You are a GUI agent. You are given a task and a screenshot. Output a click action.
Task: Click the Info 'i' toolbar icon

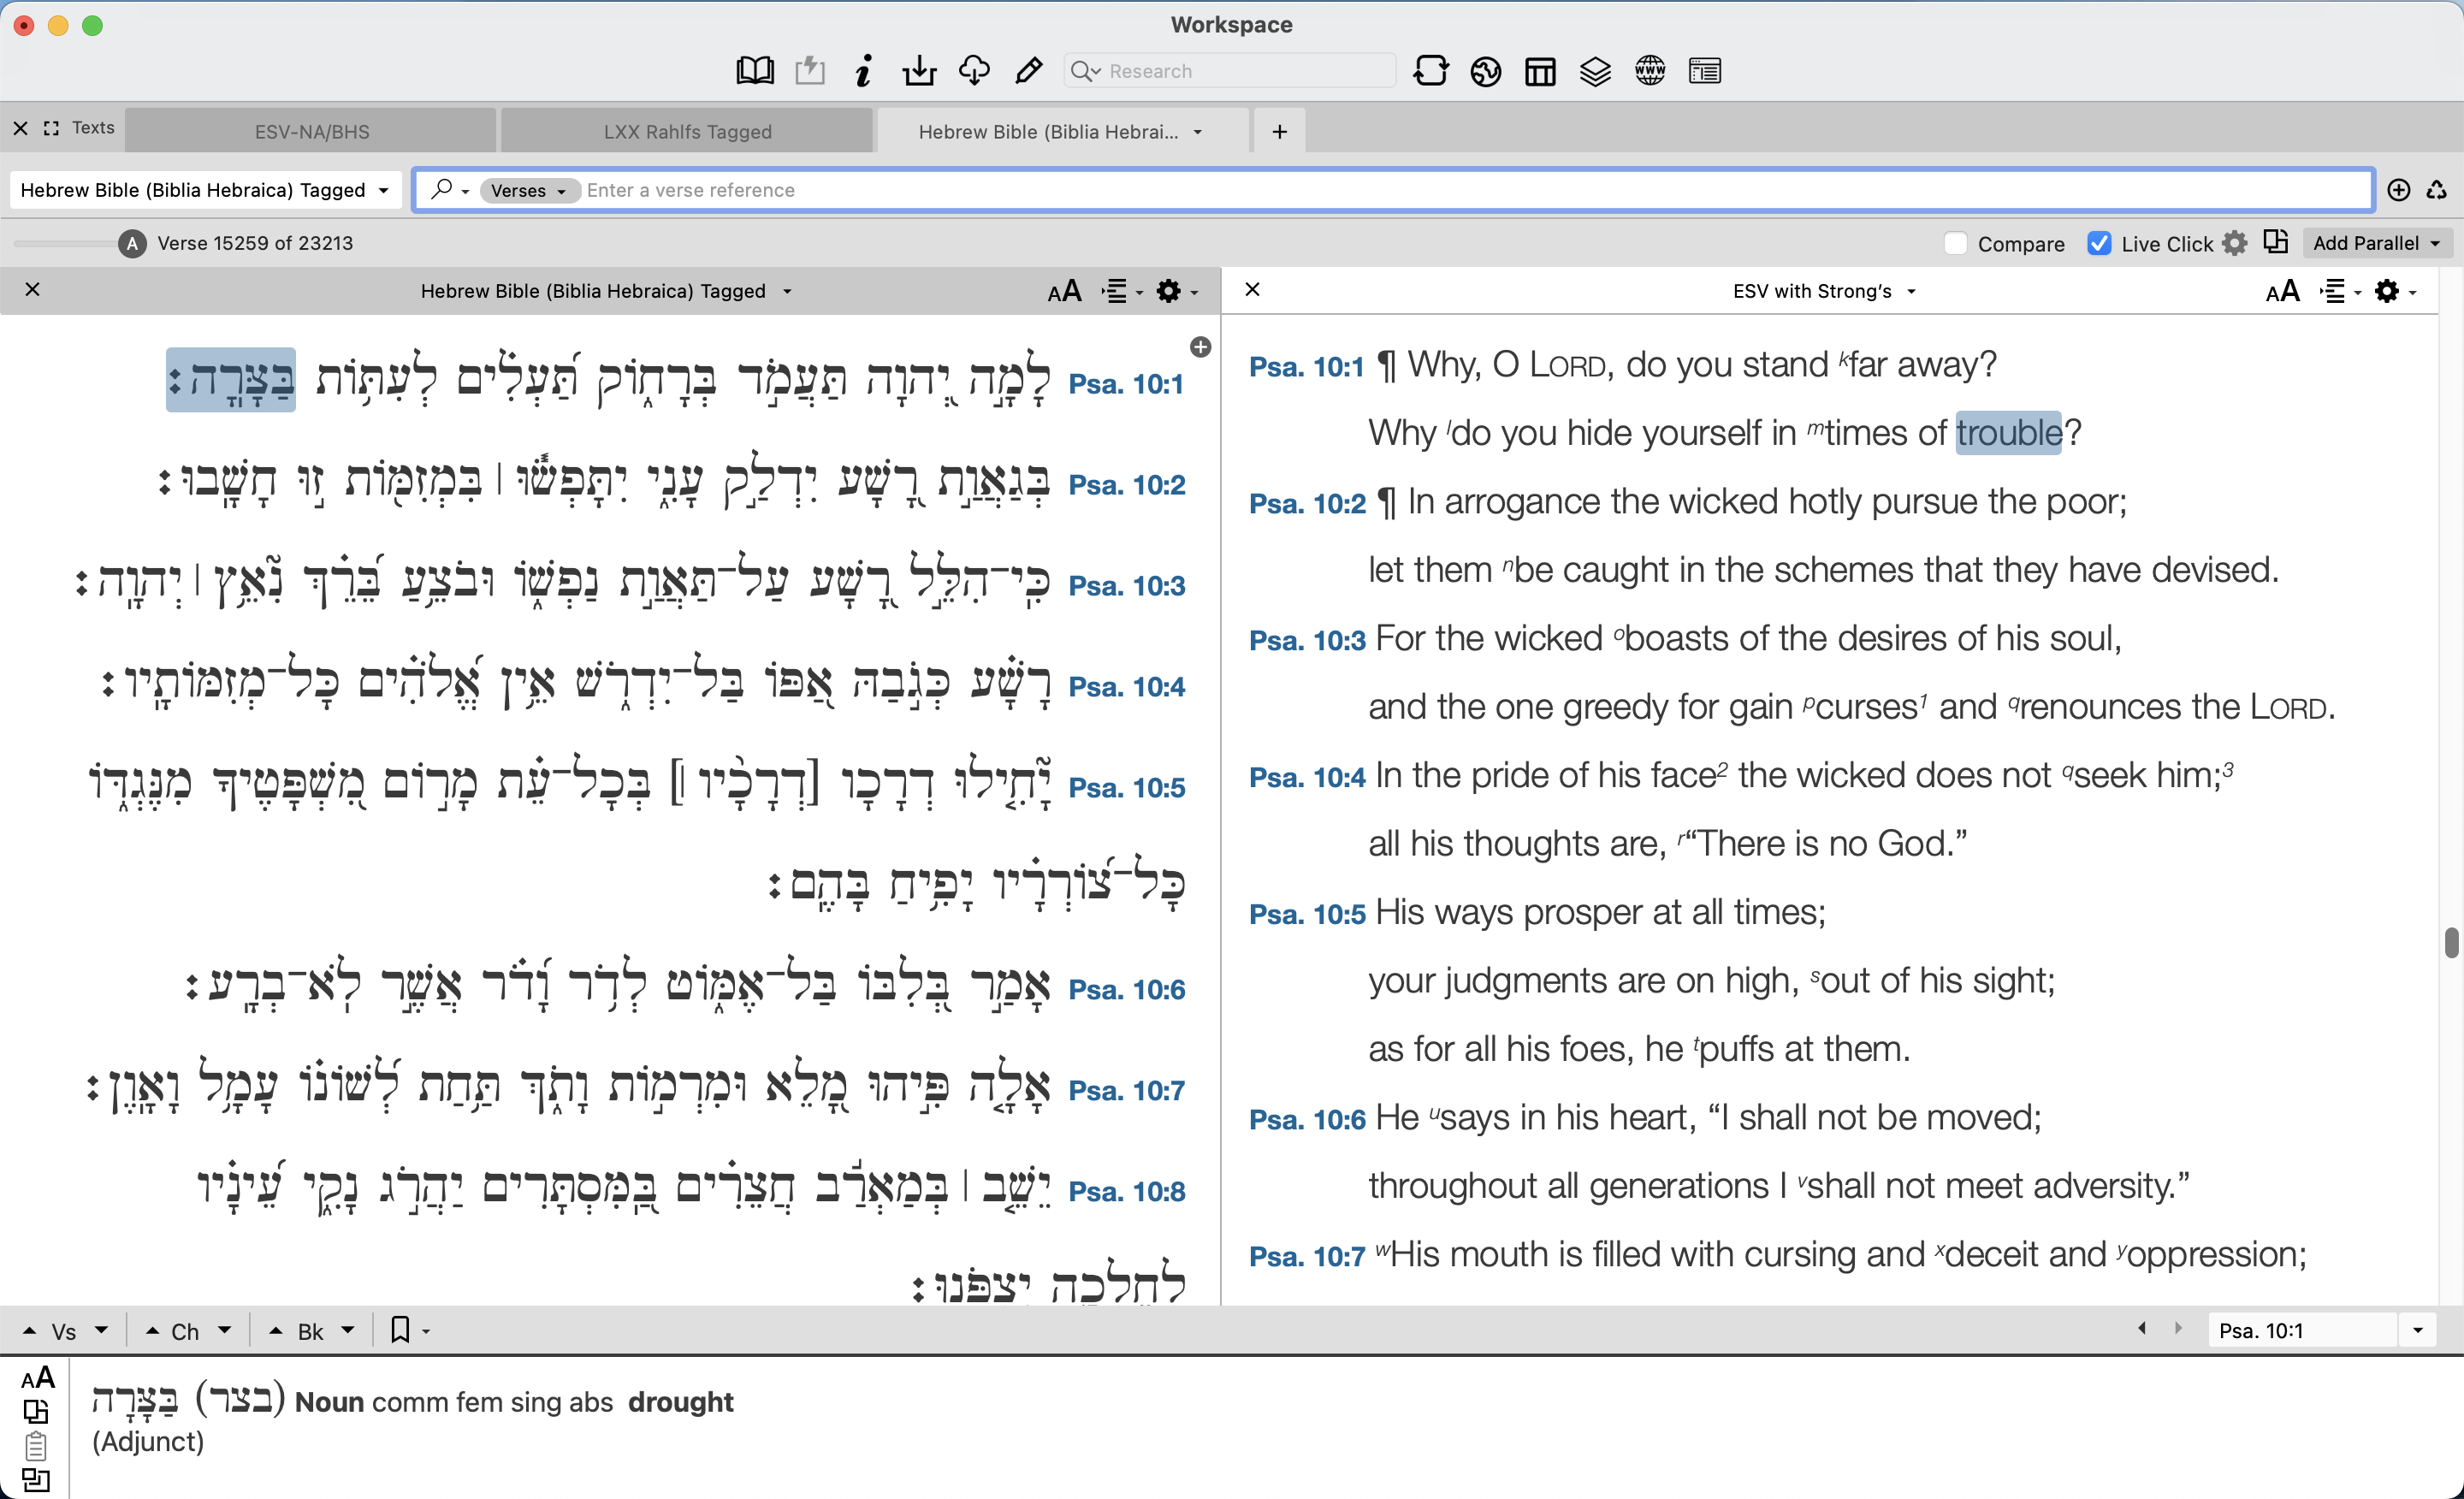864,71
